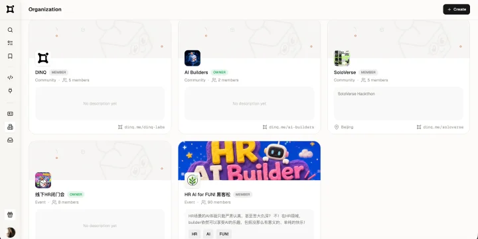Select the FUN! tag

click(x=224, y=234)
